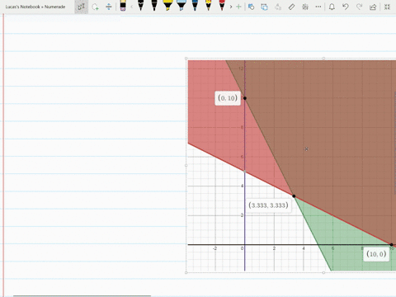This screenshot has height=297, width=396.
Task: Click the x-axis tick label -2
Action: click(x=214, y=248)
